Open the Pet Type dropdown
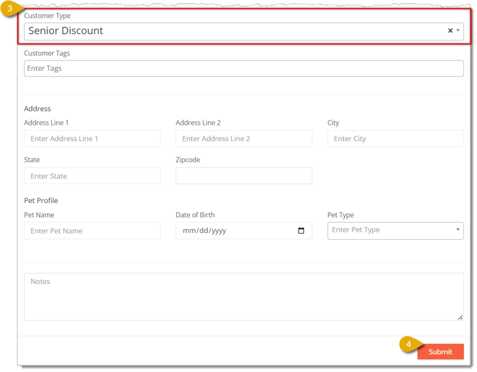Image resolution: width=477 pixels, height=372 pixels. [395, 231]
